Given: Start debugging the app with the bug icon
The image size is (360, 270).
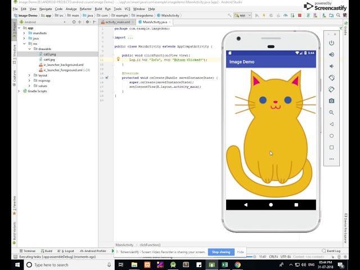Looking at the screenshot, I should (271, 15).
